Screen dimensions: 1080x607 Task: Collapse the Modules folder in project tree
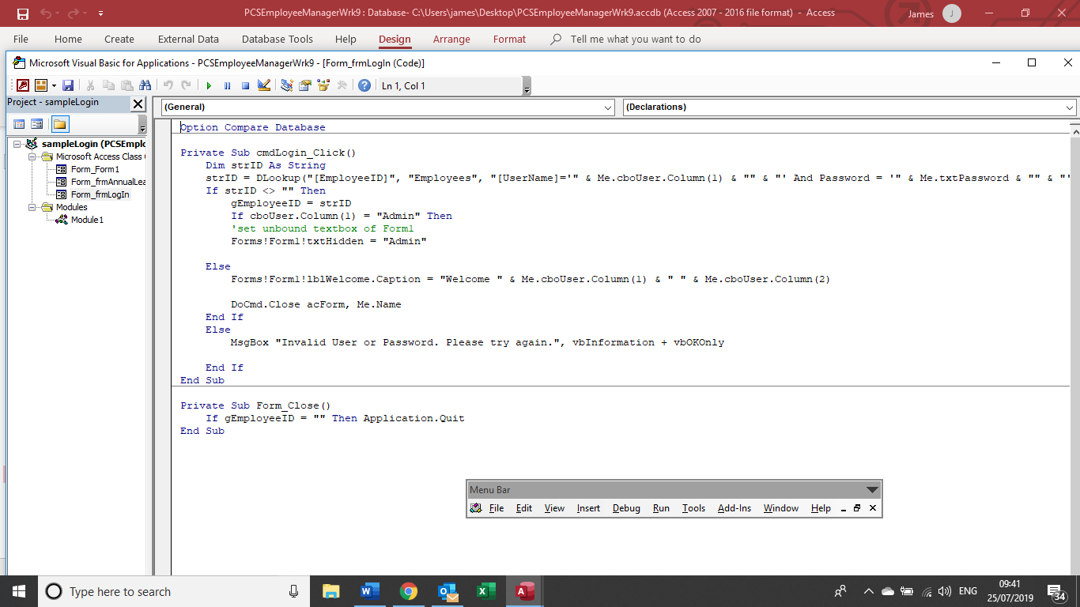pos(33,207)
